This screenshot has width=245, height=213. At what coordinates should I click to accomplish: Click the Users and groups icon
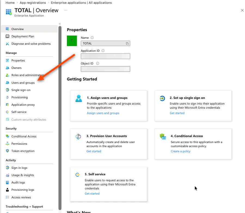click(7, 83)
